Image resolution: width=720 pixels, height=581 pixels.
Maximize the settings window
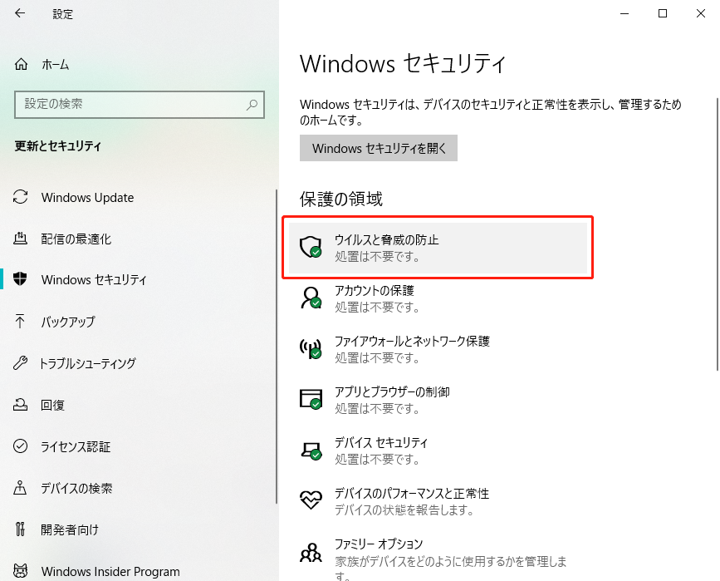663,13
